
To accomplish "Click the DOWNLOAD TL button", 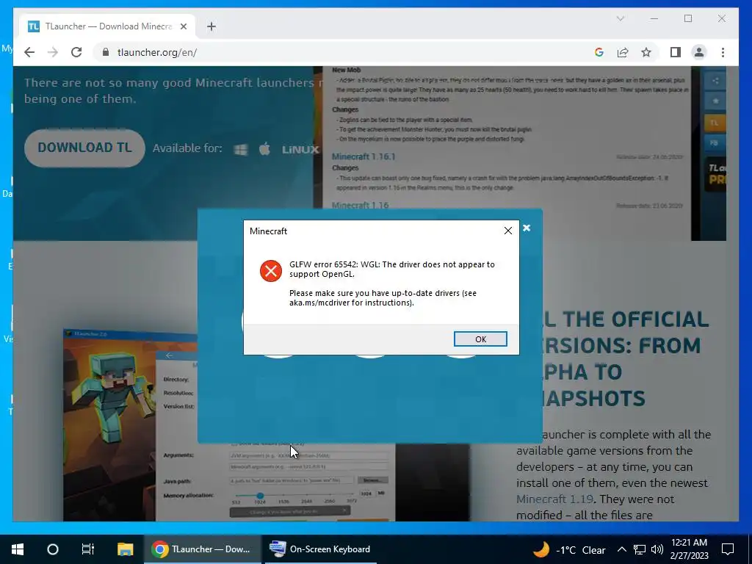I will pos(85,148).
